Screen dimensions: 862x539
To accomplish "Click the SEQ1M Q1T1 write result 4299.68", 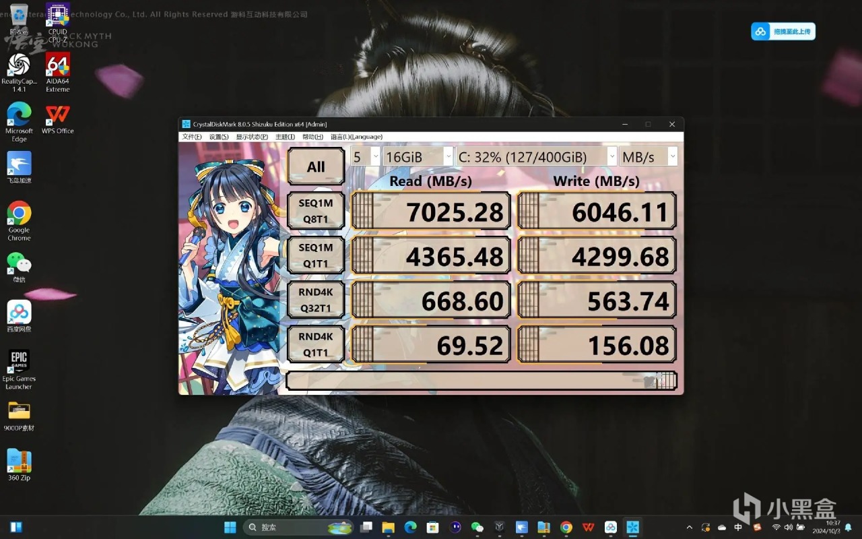I will click(597, 255).
